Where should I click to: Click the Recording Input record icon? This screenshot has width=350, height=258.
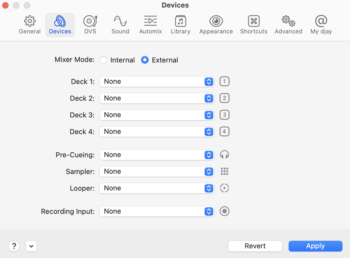click(224, 211)
